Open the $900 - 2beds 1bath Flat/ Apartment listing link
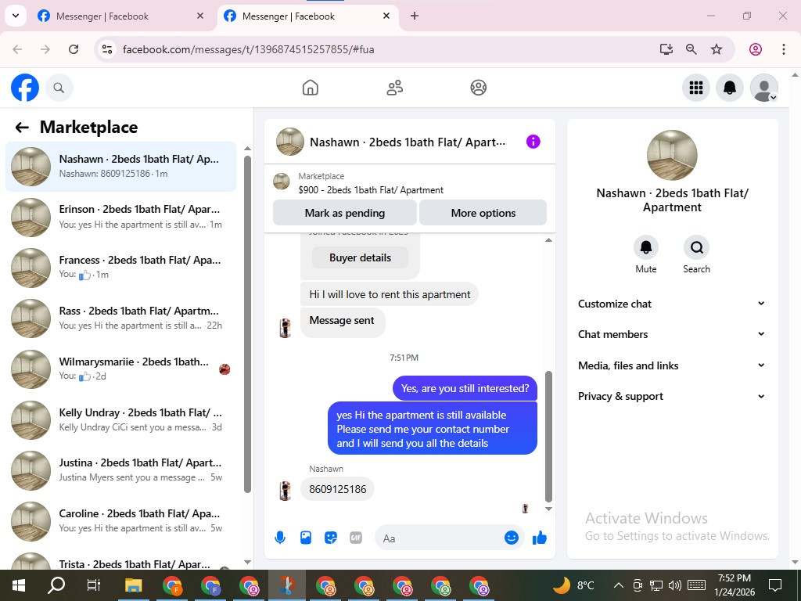The image size is (801, 601). click(x=371, y=190)
